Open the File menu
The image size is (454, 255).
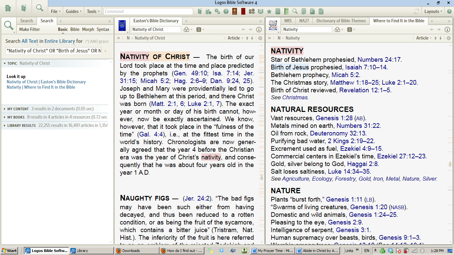[56, 12]
